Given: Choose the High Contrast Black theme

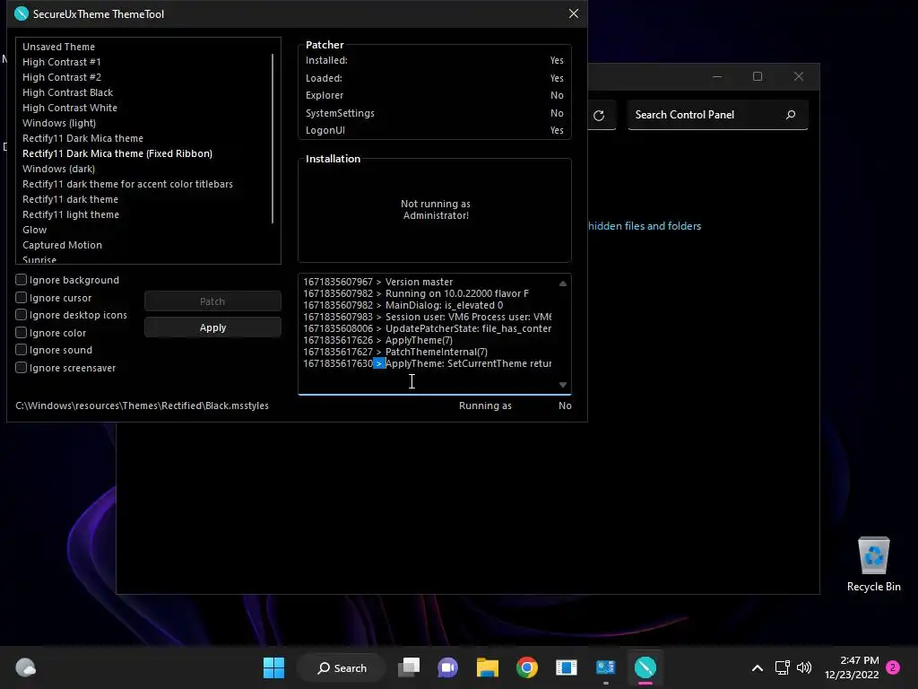Looking at the screenshot, I should click(67, 92).
